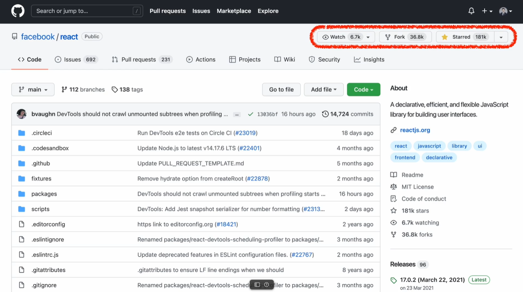Open the Projects tab
The width and height of the screenshot is (523, 292).
(x=245, y=59)
